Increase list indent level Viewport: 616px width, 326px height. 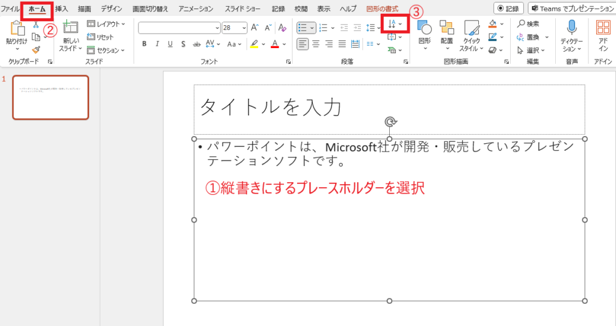click(357, 28)
